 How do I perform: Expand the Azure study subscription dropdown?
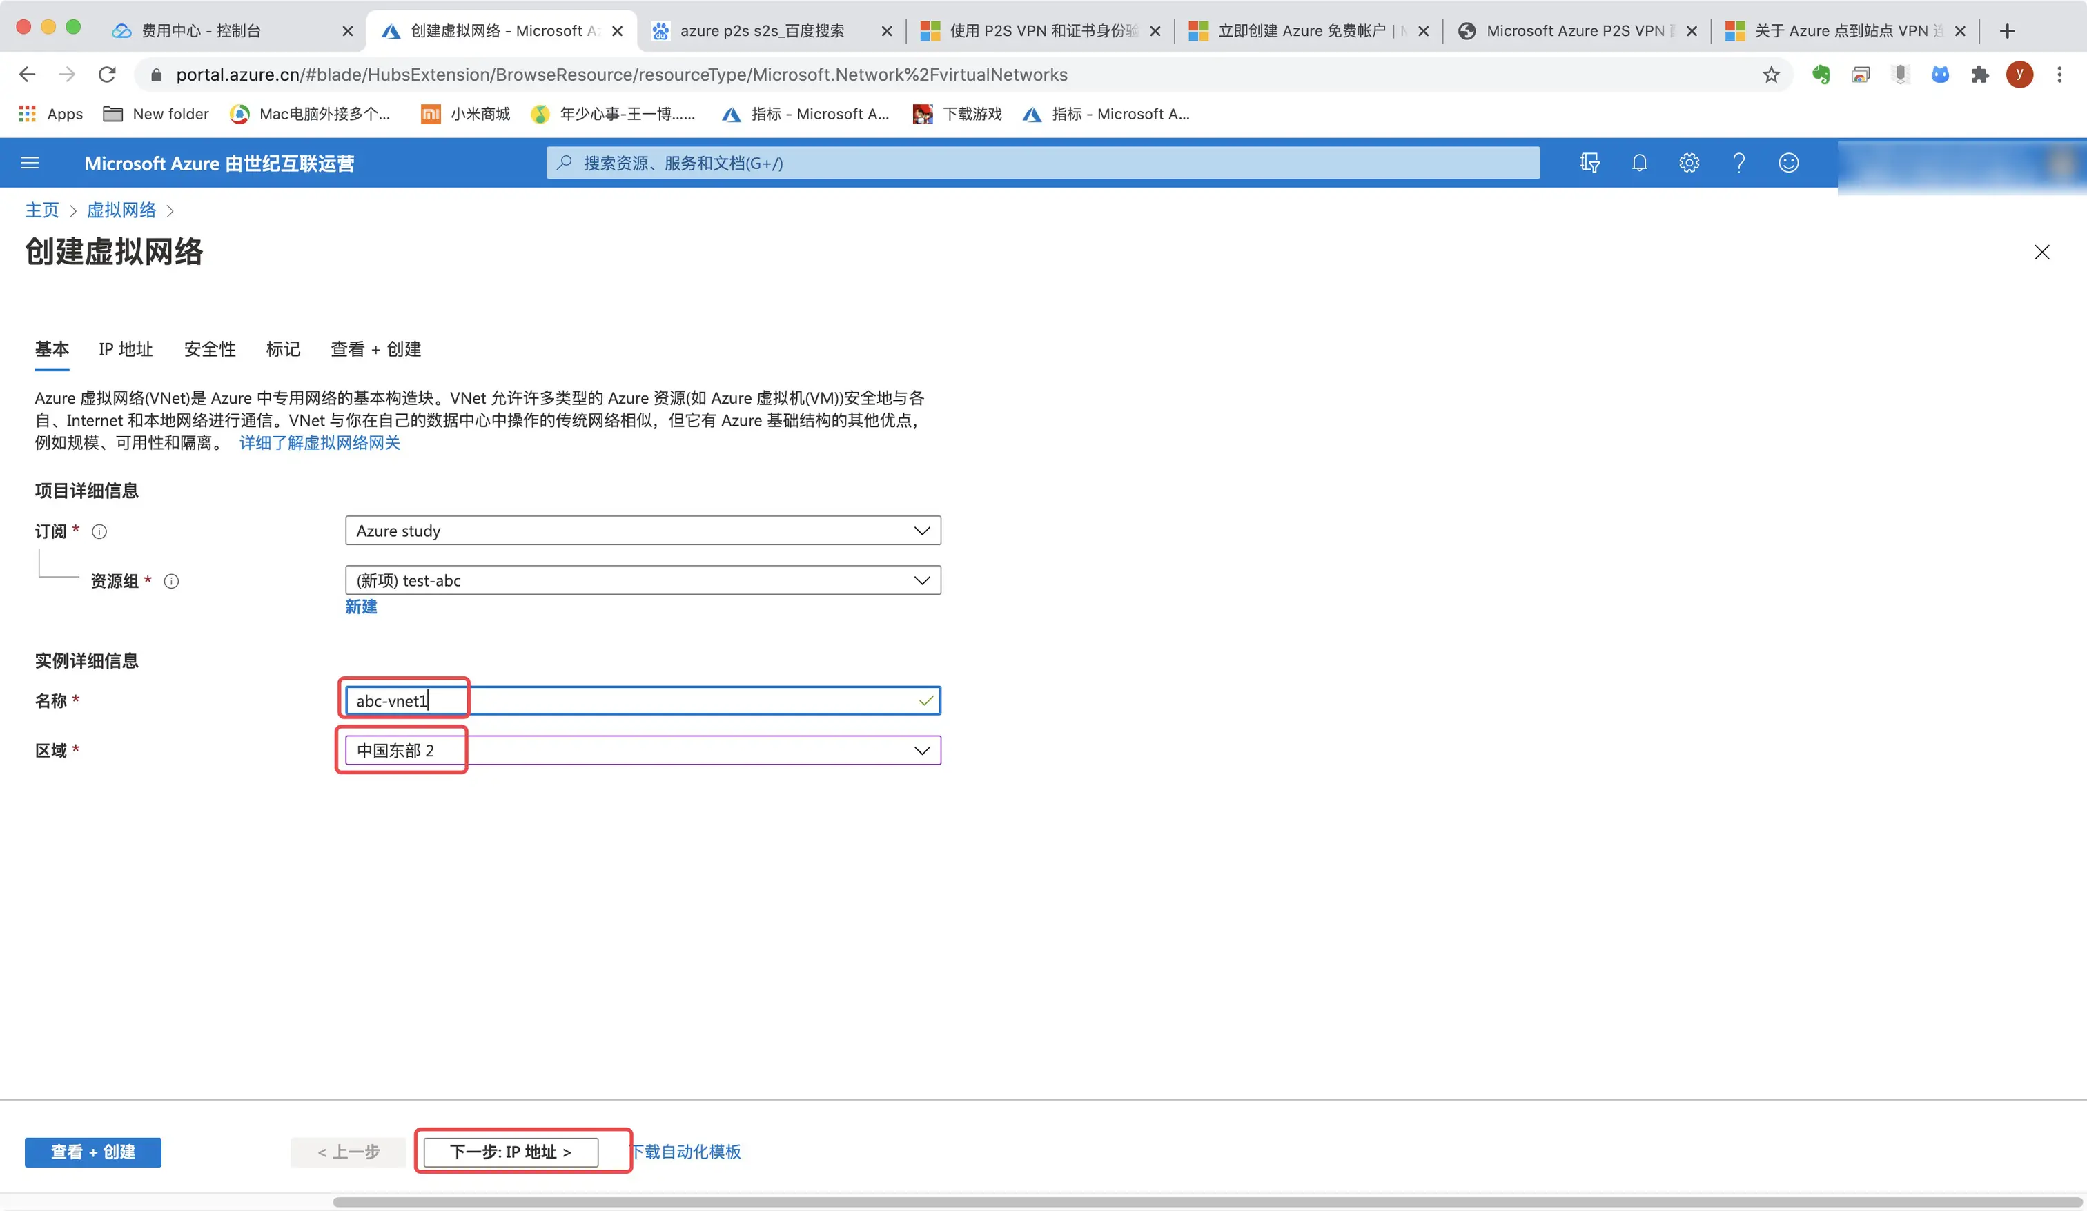tap(643, 531)
